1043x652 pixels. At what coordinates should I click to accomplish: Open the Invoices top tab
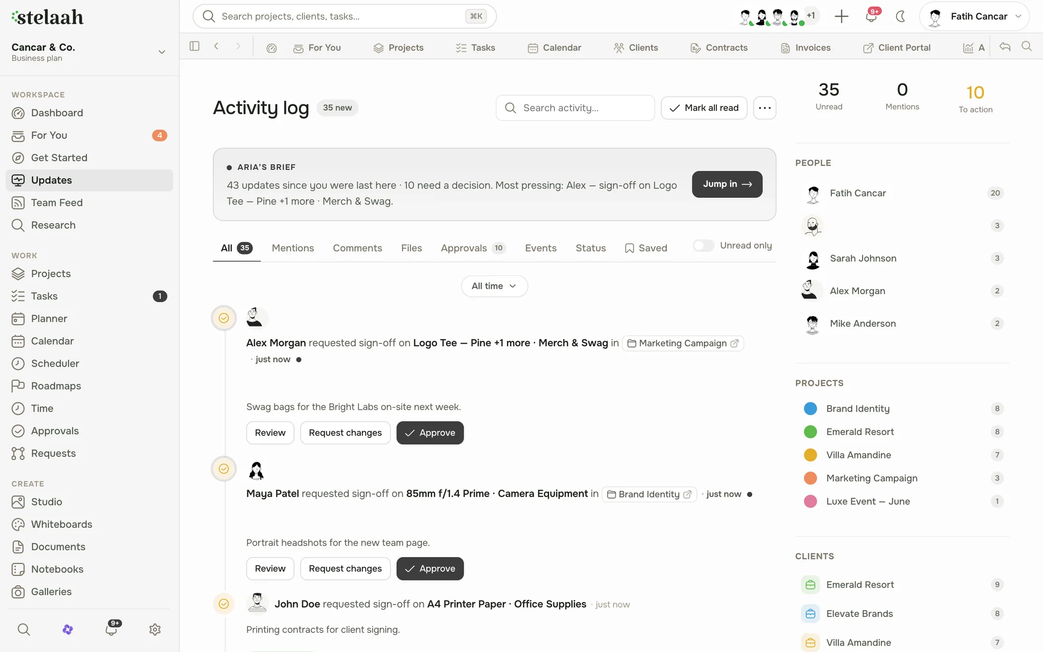pos(805,47)
